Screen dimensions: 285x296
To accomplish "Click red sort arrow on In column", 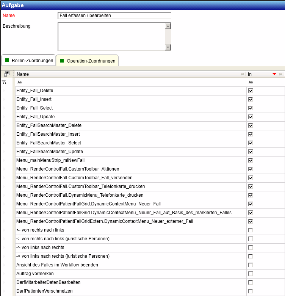I will (274, 74).
